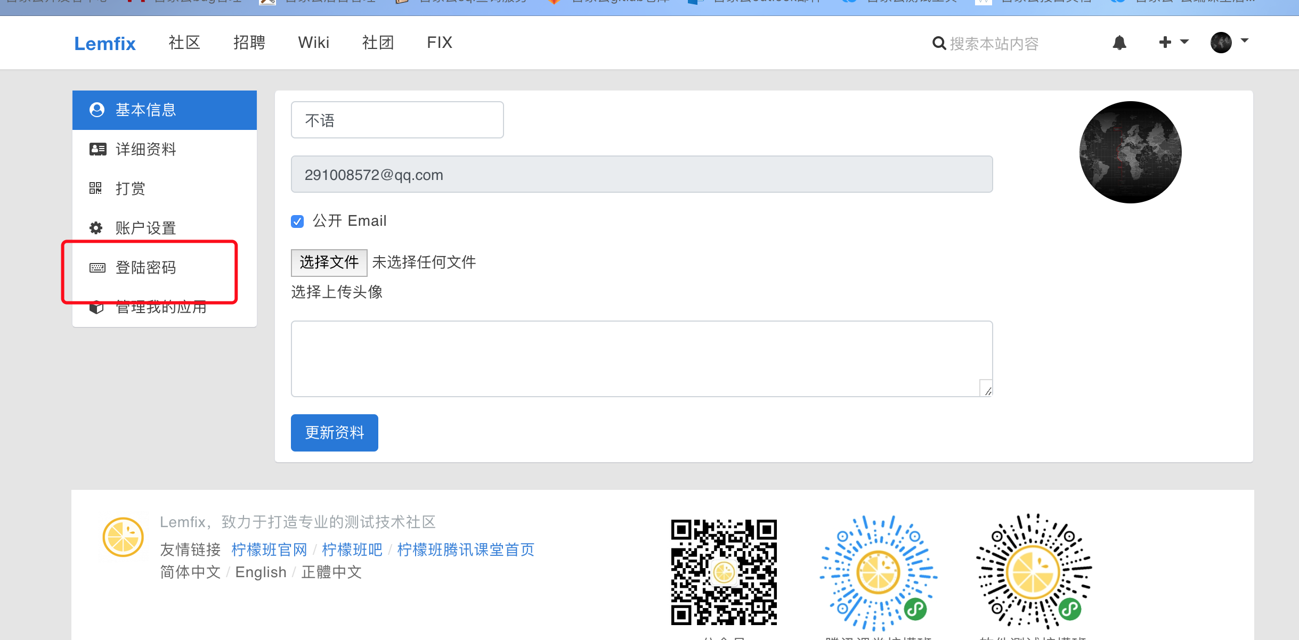The width and height of the screenshot is (1299, 640).
Task: Click the notification bell icon
Action: click(x=1119, y=43)
